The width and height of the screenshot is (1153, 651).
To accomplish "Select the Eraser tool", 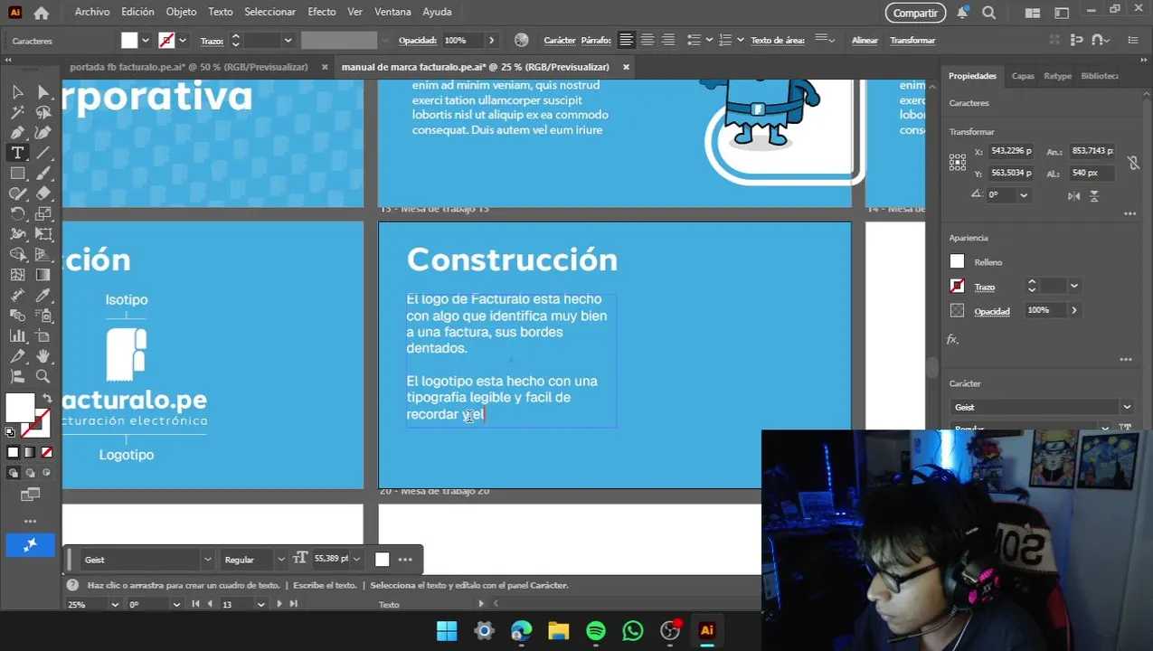I will (43, 193).
